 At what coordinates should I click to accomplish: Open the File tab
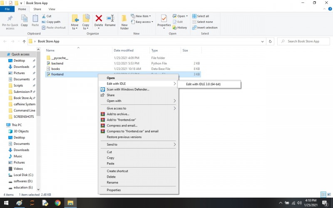(x=7, y=9)
